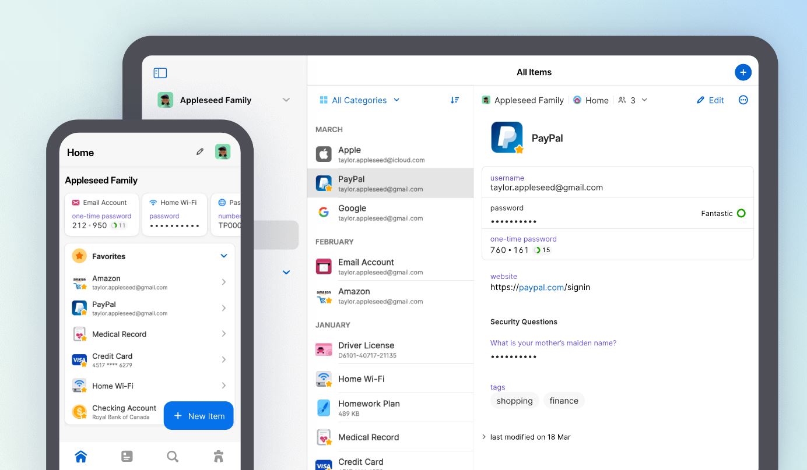
Task: Click the Appleseed Family avatar in tablet sidebar
Action: tap(165, 100)
